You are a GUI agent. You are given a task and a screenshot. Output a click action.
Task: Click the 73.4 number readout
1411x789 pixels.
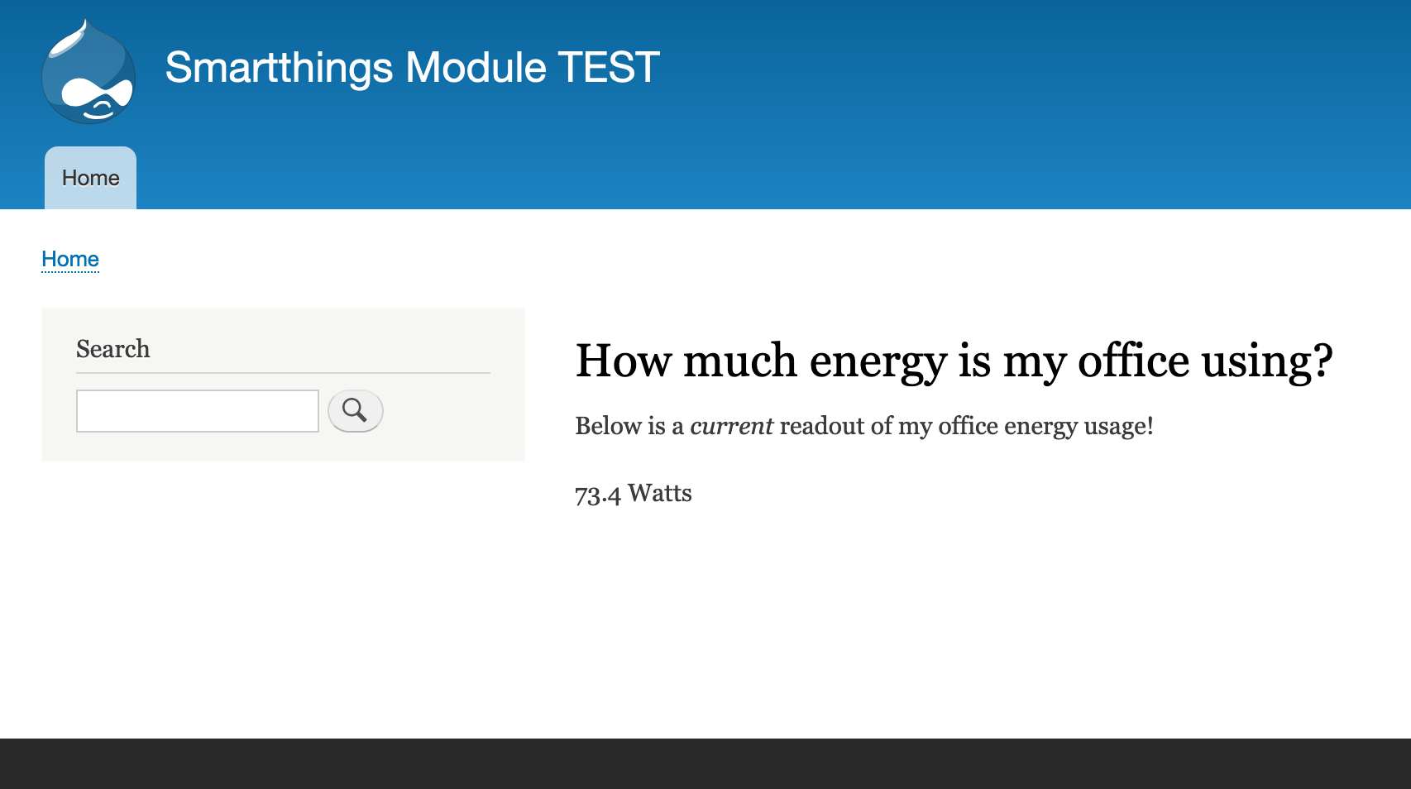click(597, 494)
